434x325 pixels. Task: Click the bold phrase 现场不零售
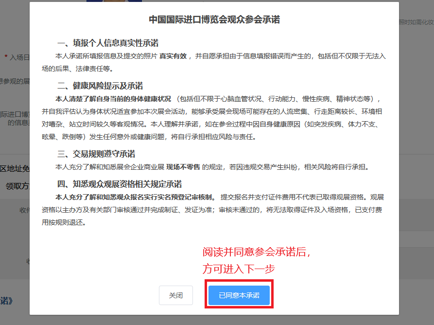(183, 167)
